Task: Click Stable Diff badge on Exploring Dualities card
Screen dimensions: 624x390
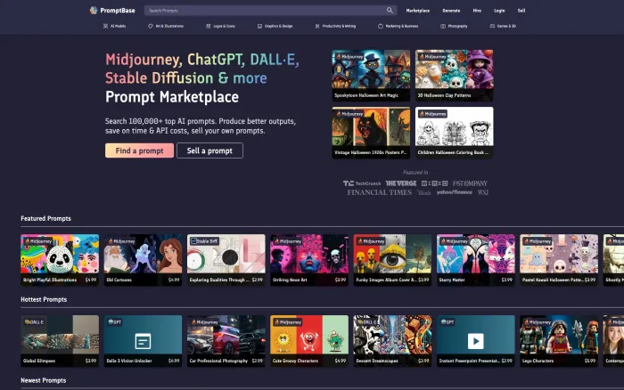Action: pyautogui.click(x=204, y=241)
